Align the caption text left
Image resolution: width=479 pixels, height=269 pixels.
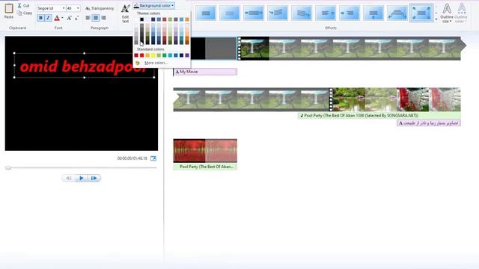pos(88,18)
